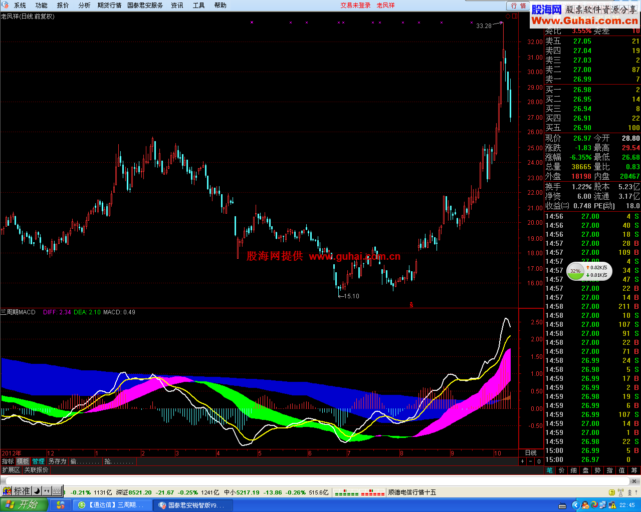Image resolution: width=641 pixels, height=512 pixels.
Task: Open the 分析 menu
Action: pyautogui.click(x=85, y=5)
